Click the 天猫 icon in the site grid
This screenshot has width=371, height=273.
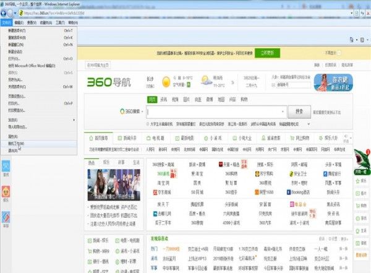221,164
